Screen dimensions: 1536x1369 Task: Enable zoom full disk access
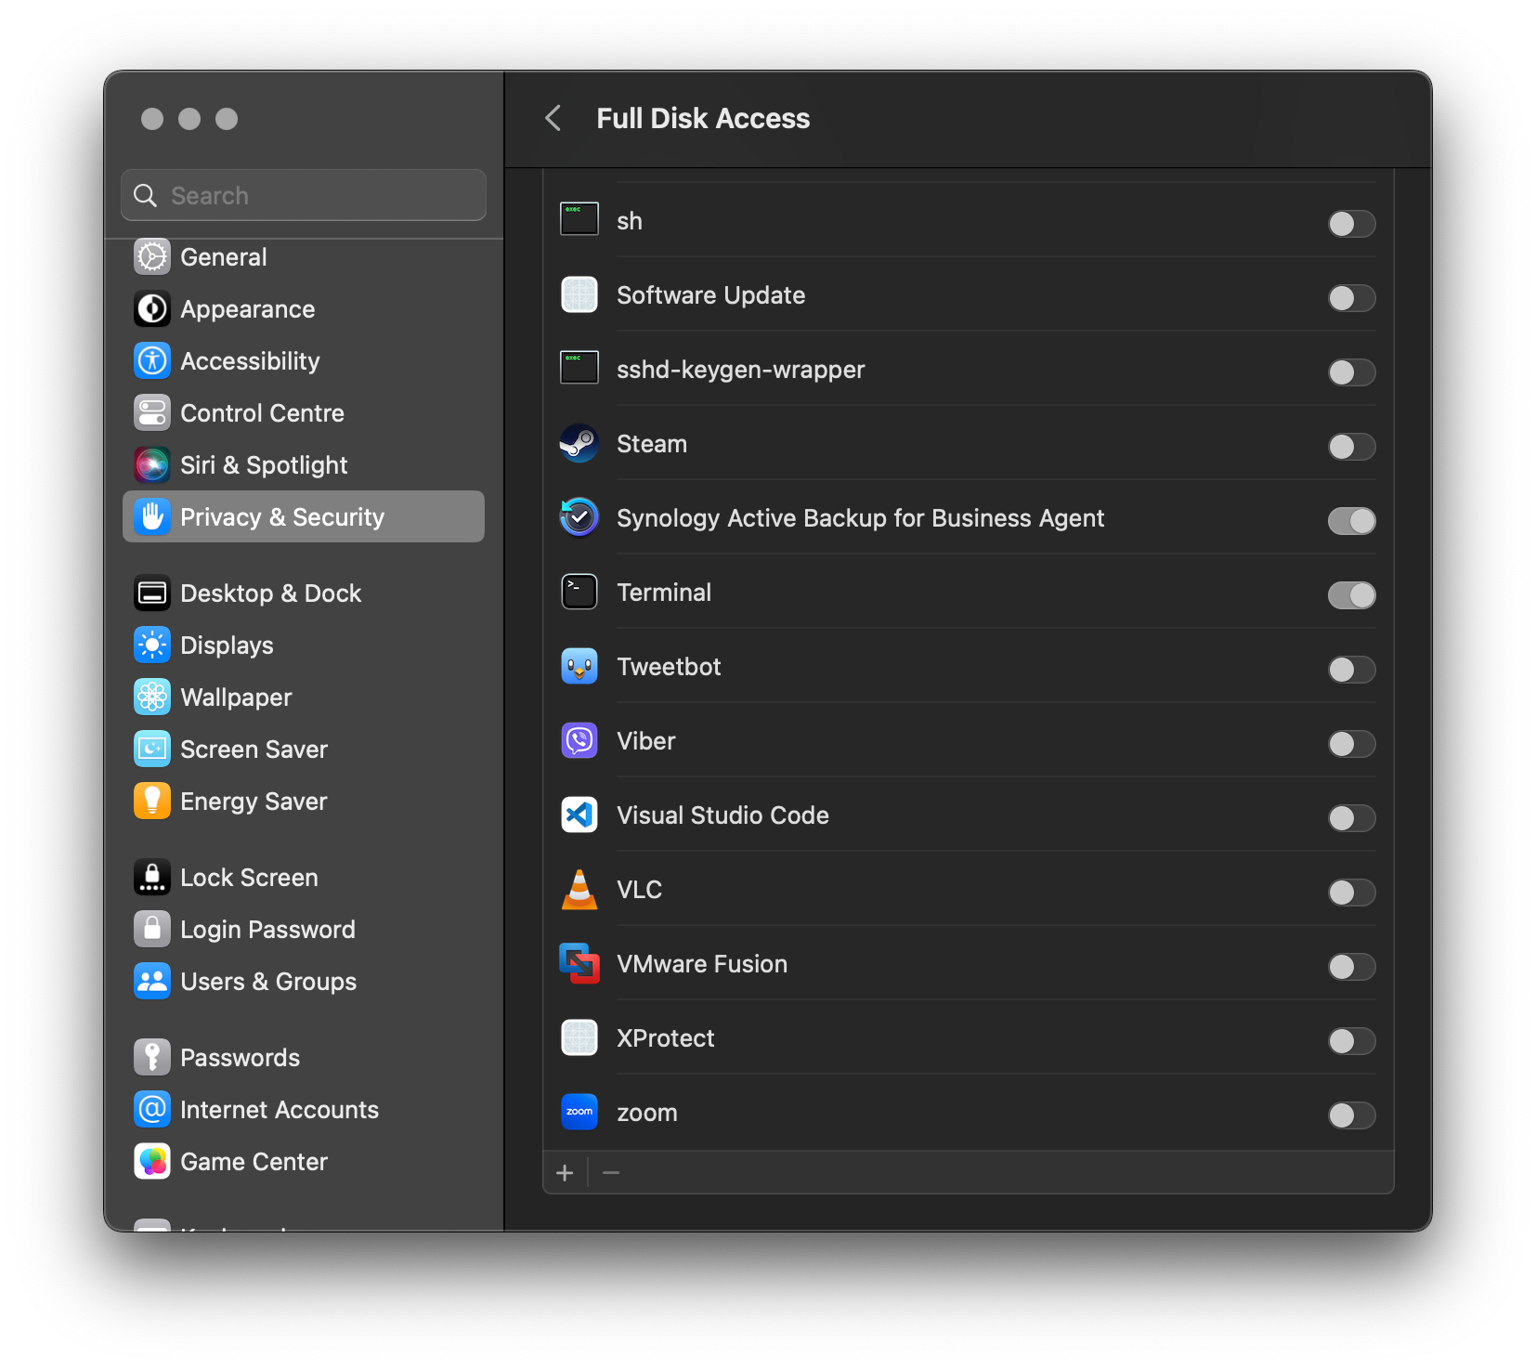tap(1351, 1115)
